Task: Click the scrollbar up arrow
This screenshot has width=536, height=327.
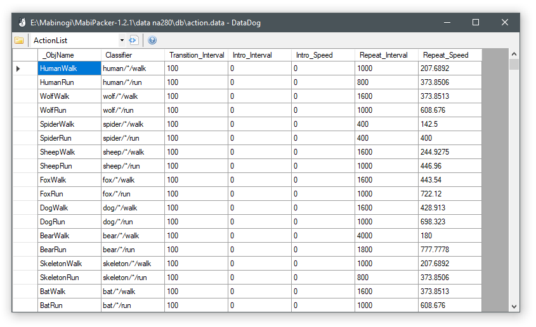Action: [514, 54]
